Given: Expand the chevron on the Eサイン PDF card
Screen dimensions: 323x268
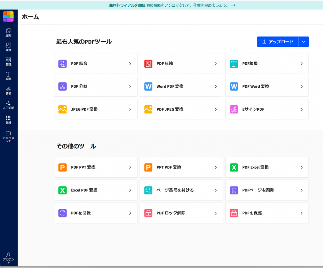Looking at the screenshot, I should [301, 109].
